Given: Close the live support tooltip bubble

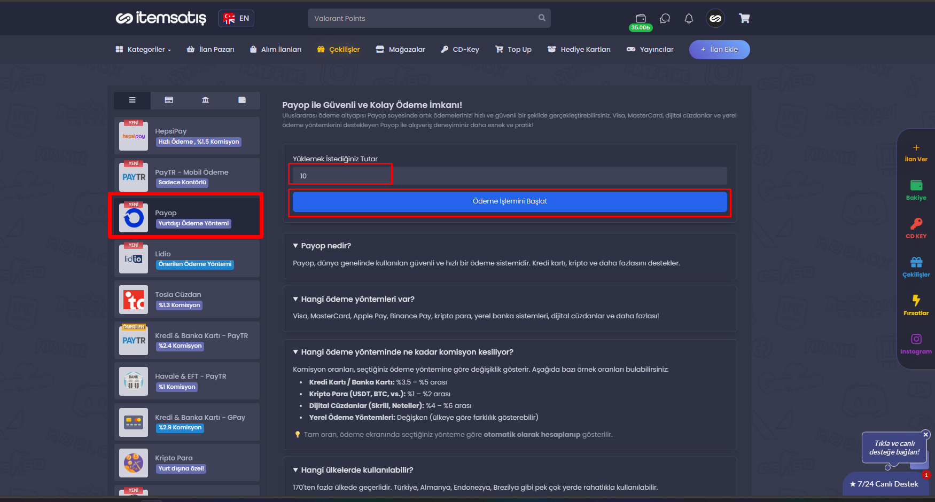Looking at the screenshot, I should coord(926,435).
